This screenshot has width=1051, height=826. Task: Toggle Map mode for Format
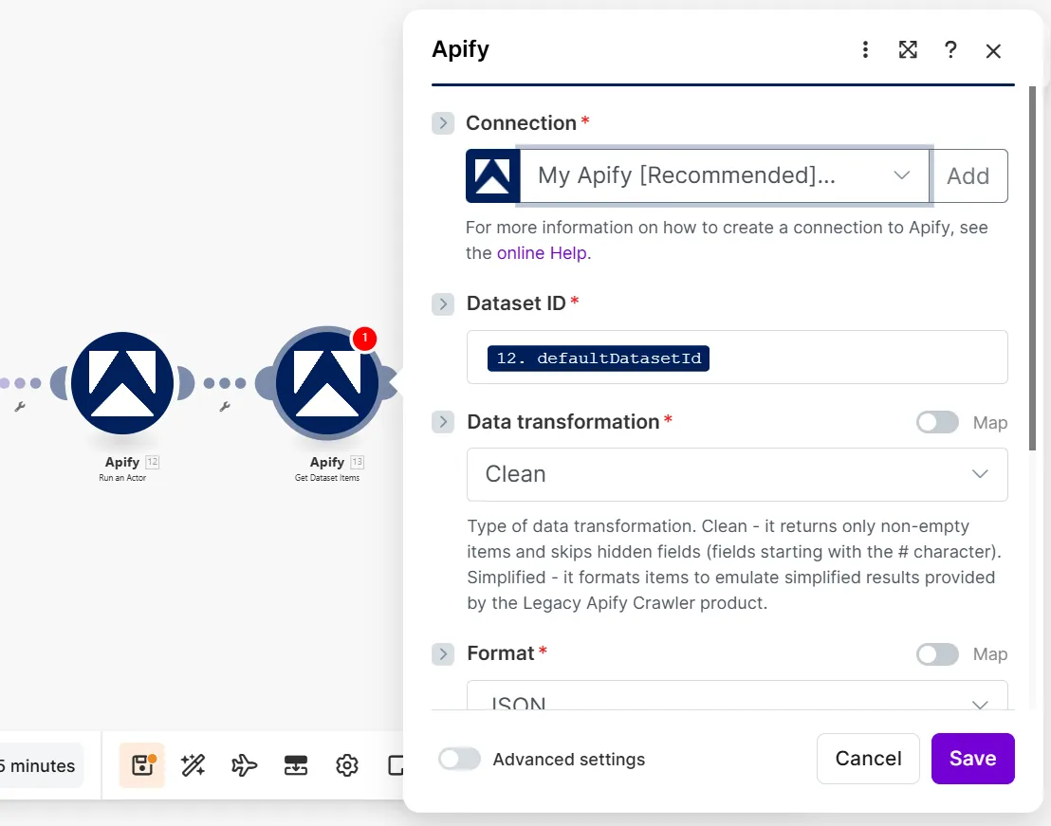point(937,654)
